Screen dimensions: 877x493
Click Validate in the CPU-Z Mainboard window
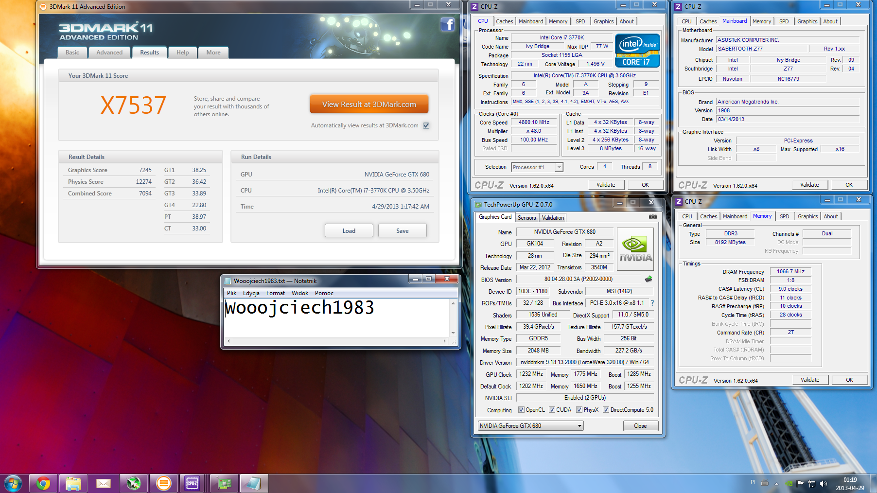[x=809, y=185]
